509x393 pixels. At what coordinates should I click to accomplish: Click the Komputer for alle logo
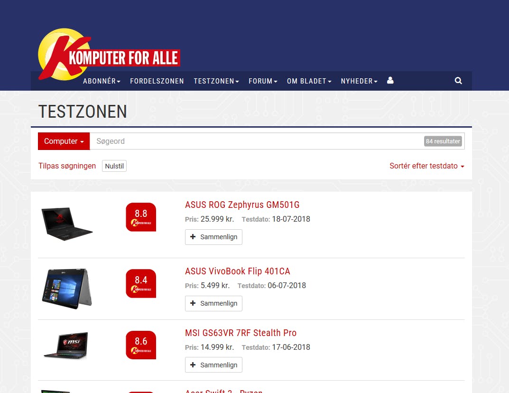coord(109,54)
